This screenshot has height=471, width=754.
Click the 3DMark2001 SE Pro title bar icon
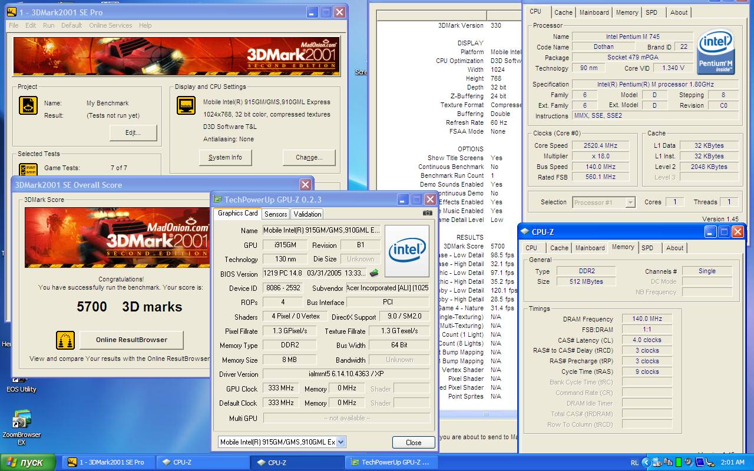point(11,12)
